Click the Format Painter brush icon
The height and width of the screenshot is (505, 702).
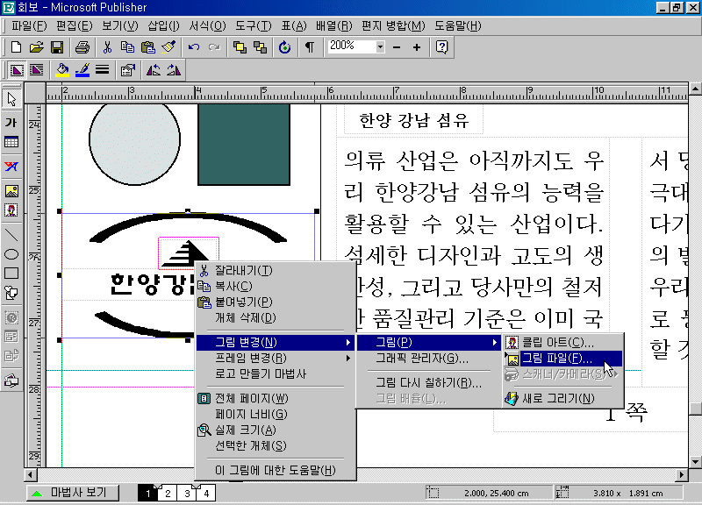tap(168, 47)
